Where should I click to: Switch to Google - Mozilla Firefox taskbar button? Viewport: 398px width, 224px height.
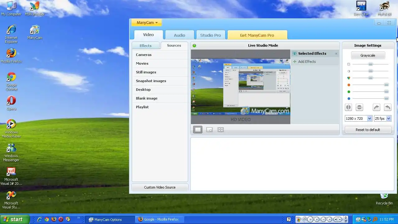tap(160, 219)
